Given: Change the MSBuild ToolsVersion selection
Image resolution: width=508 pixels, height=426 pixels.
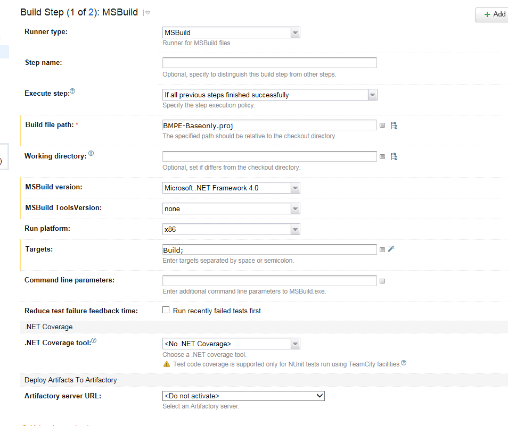Looking at the screenshot, I should pyautogui.click(x=295, y=208).
